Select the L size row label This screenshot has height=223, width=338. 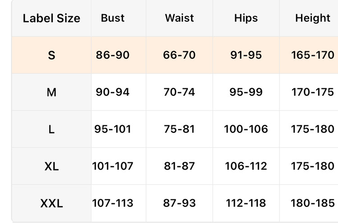click(51, 129)
